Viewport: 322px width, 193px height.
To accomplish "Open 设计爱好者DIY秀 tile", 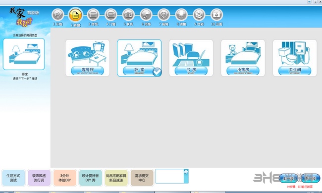I will point(90,178).
